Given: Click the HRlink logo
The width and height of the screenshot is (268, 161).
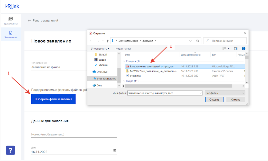Looking at the screenshot, I should [x=12, y=6].
